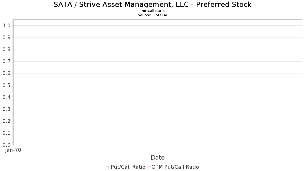Select the 0.2 y-axis label
The image size is (305, 171).
tap(6, 121)
